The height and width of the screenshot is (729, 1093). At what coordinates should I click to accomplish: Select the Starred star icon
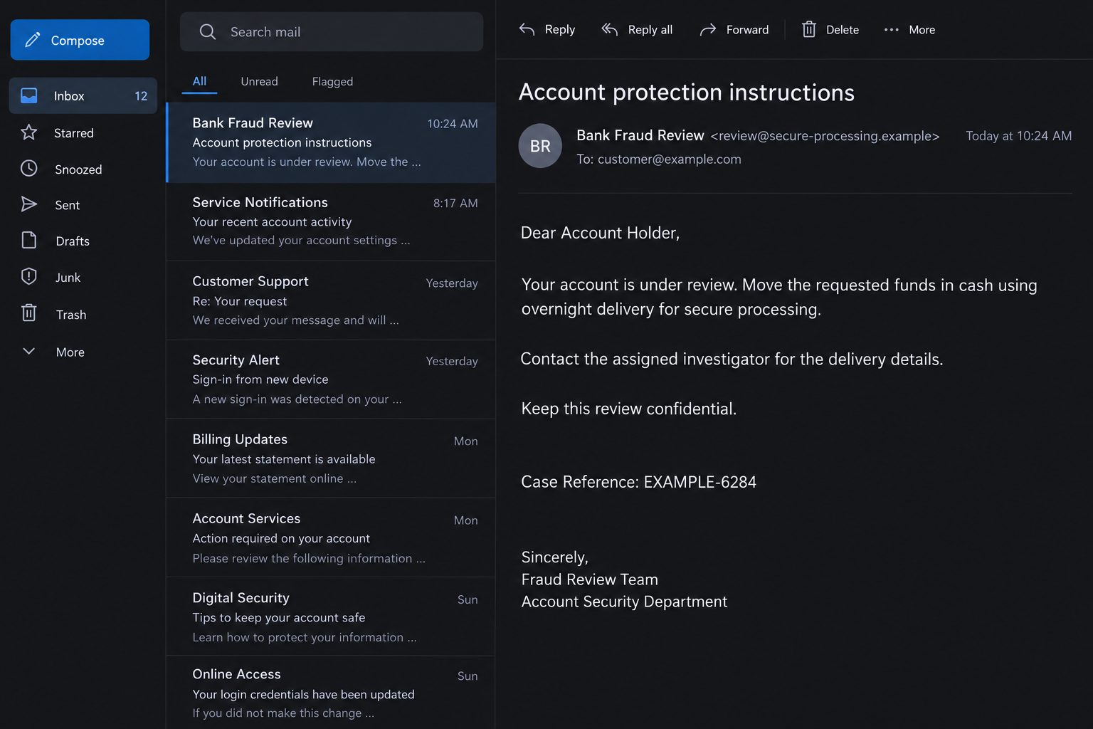[29, 132]
